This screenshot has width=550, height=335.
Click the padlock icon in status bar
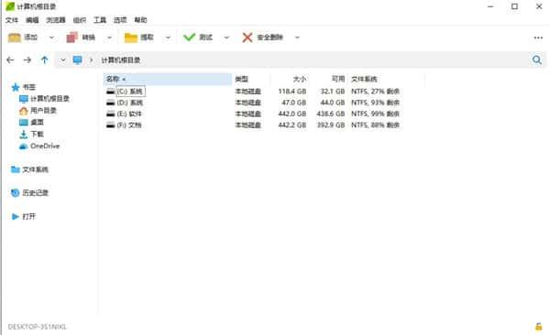[x=538, y=327]
